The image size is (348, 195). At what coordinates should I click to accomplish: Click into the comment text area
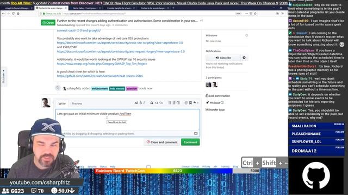(x=127, y=119)
